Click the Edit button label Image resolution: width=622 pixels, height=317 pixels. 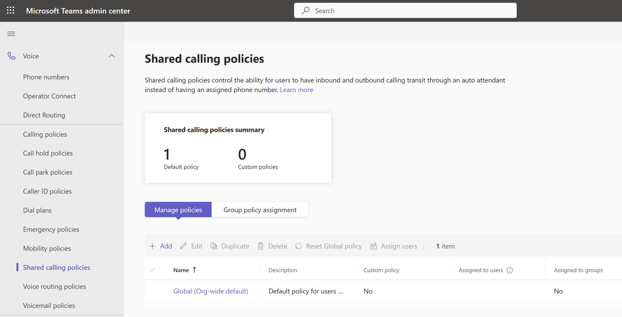(x=197, y=246)
